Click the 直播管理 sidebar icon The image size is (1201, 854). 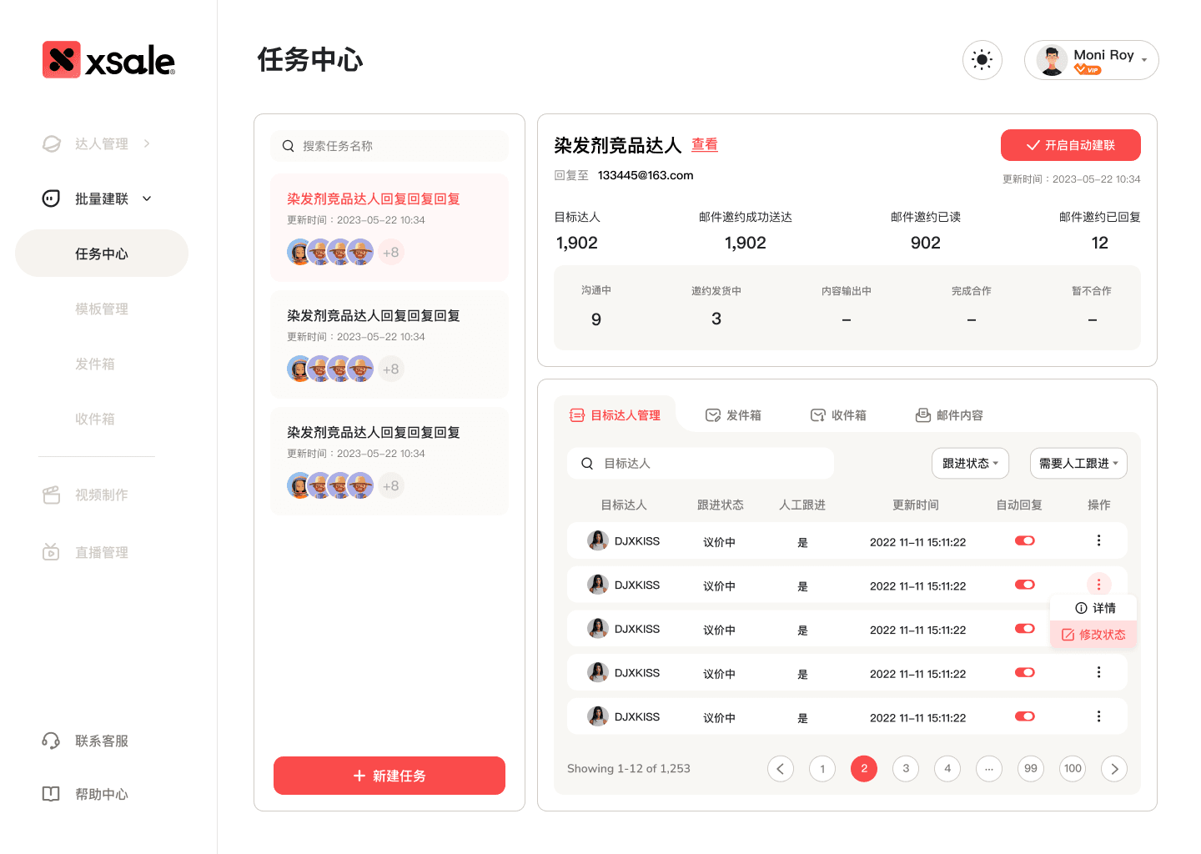tap(51, 552)
